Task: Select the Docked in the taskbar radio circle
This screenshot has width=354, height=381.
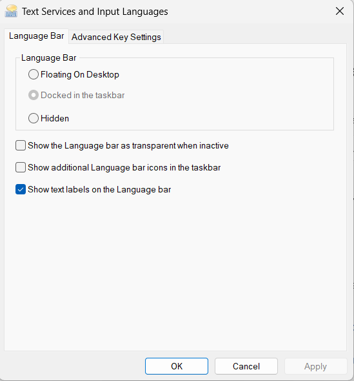Action: 34,95
